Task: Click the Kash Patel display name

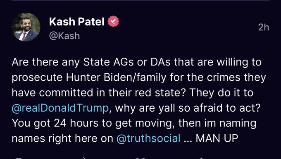Action: (x=77, y=21)
